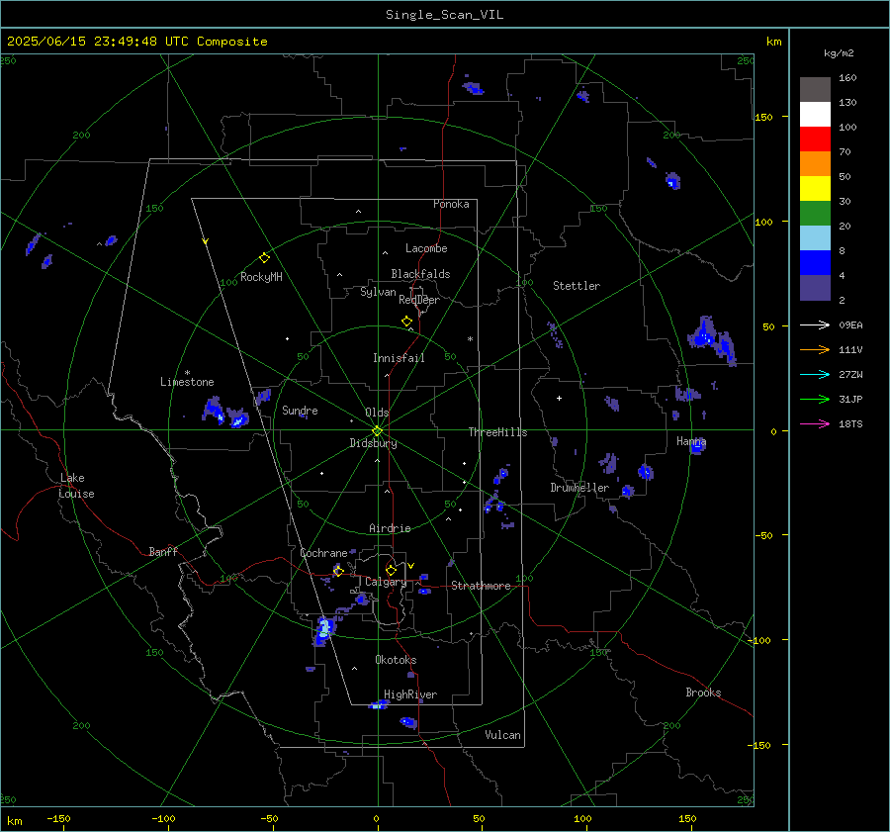Select the green 31JP arrow legend icon
The height and width of the screenshot is (832, 890).
click(815, 400)
